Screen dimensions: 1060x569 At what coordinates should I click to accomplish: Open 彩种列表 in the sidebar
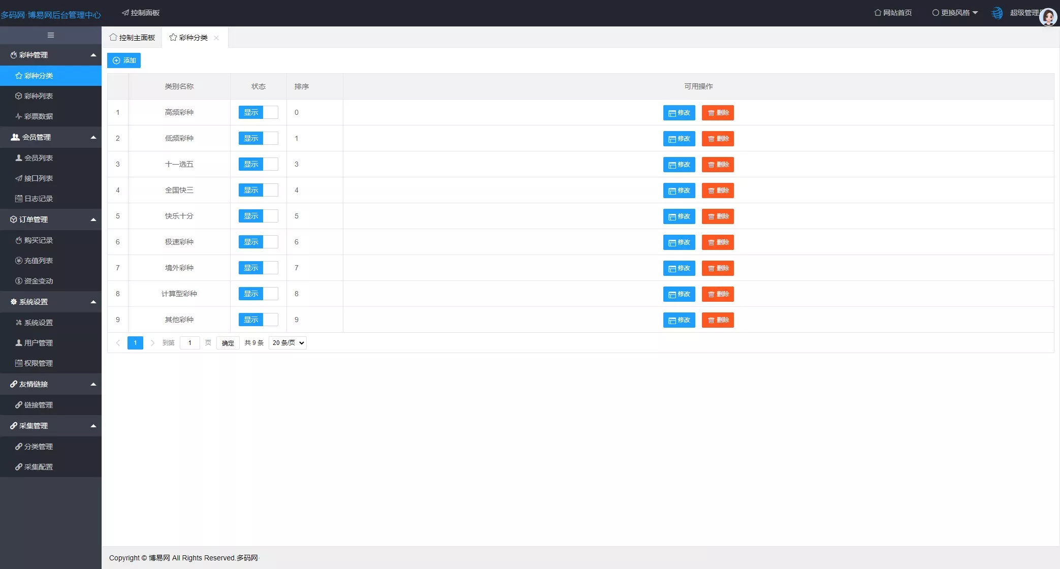[38, 96]
